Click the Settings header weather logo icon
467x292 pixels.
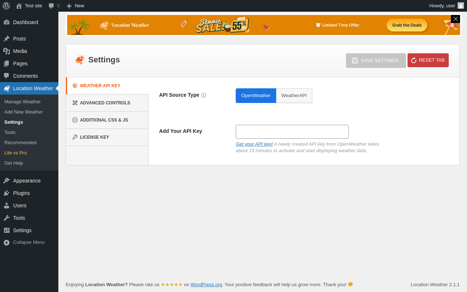pos(80,59)
